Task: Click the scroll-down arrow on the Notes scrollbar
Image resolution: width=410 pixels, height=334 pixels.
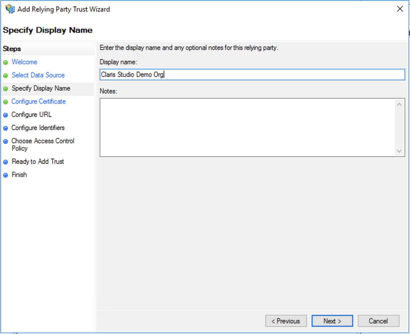Action: (x=399, y=151)
